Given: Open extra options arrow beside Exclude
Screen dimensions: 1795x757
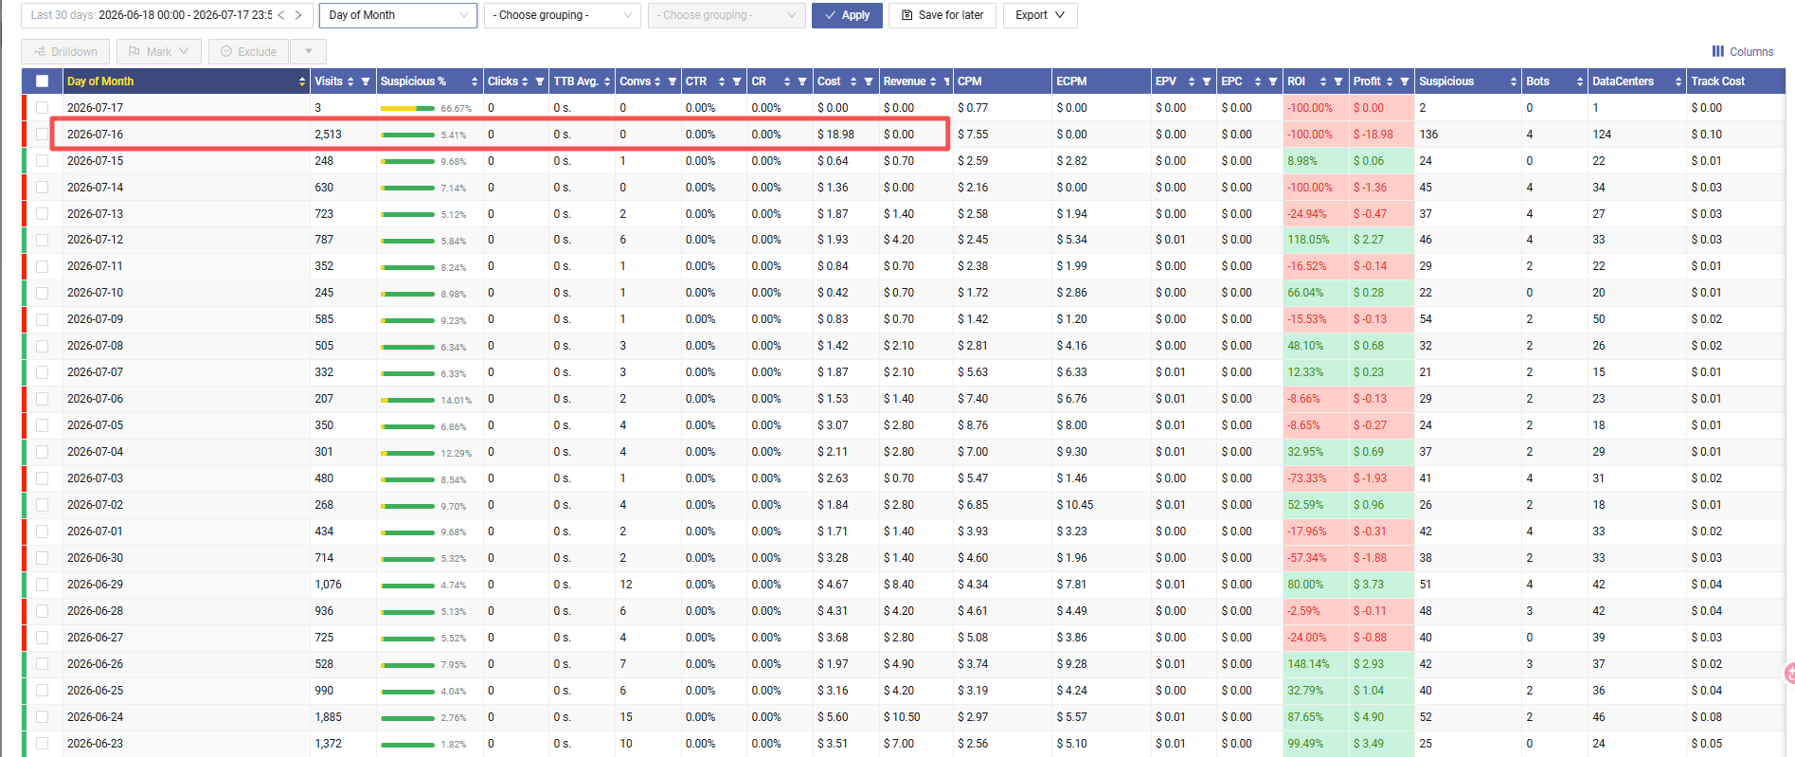Looking at the screenshot, I should point(308,52).
